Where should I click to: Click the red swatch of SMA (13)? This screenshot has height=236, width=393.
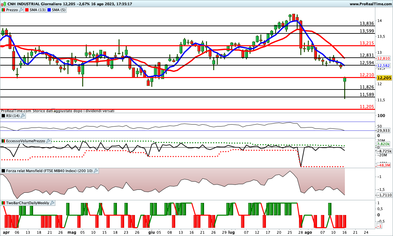click(27, 10)
